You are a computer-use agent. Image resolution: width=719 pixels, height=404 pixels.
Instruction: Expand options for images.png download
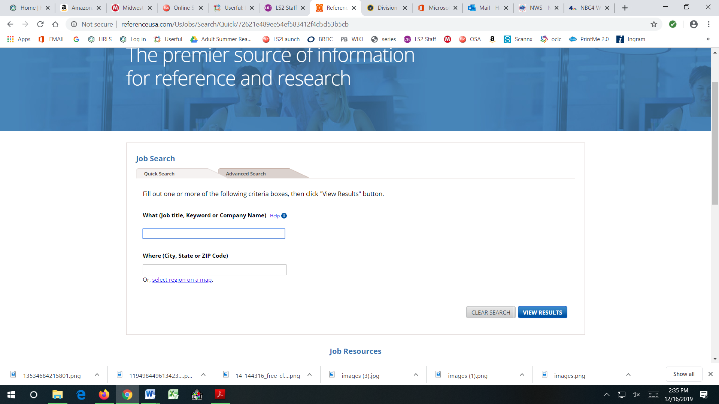[628, 375]
